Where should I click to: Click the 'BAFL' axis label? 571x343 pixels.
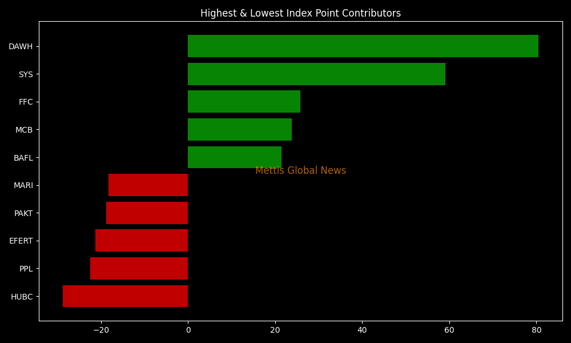coord(23,158)
